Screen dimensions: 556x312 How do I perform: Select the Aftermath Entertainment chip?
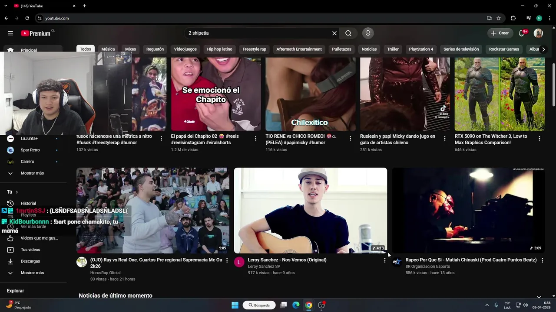[x=299, y=49]
